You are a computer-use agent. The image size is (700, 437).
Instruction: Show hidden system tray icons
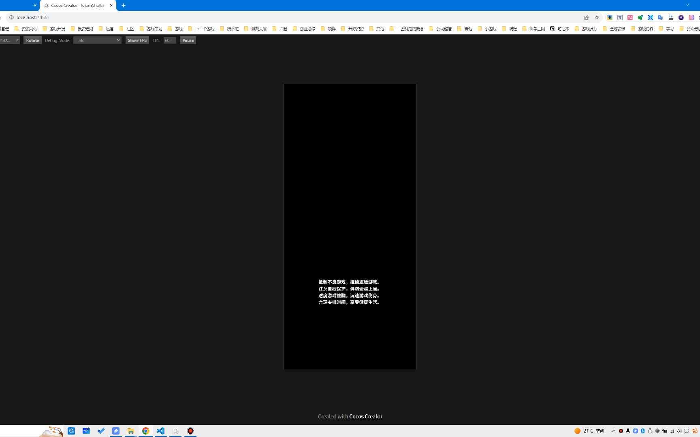coord(613,431)
